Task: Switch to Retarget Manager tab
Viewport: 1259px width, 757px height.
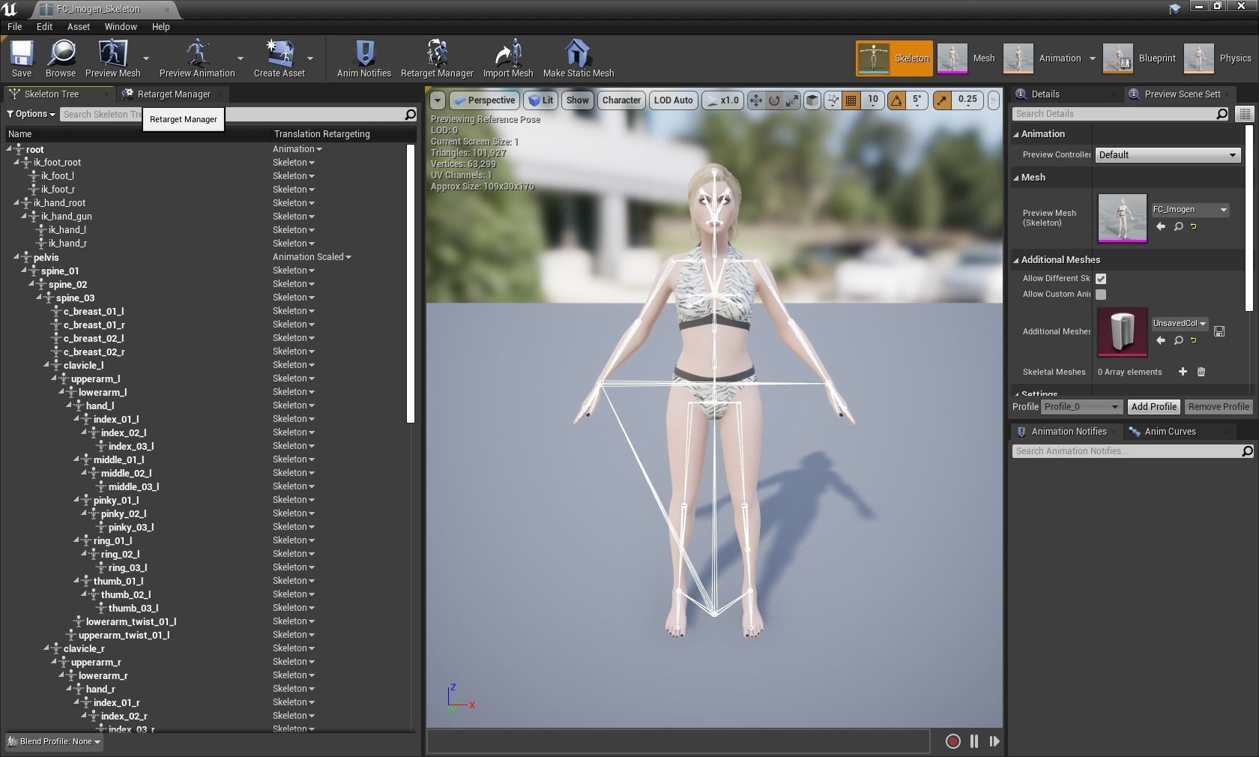Action: click(x=174, y=94)
